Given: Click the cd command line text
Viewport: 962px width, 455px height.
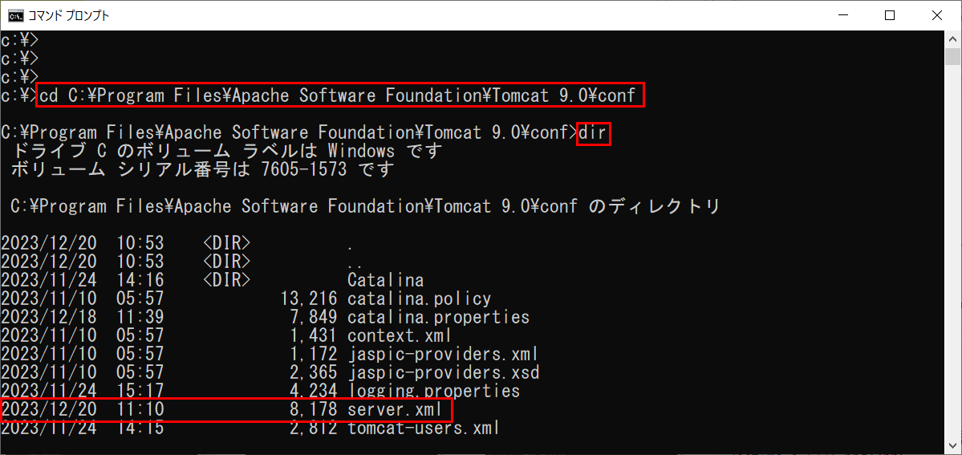Looking at the screenshot, I should (340, 95).
